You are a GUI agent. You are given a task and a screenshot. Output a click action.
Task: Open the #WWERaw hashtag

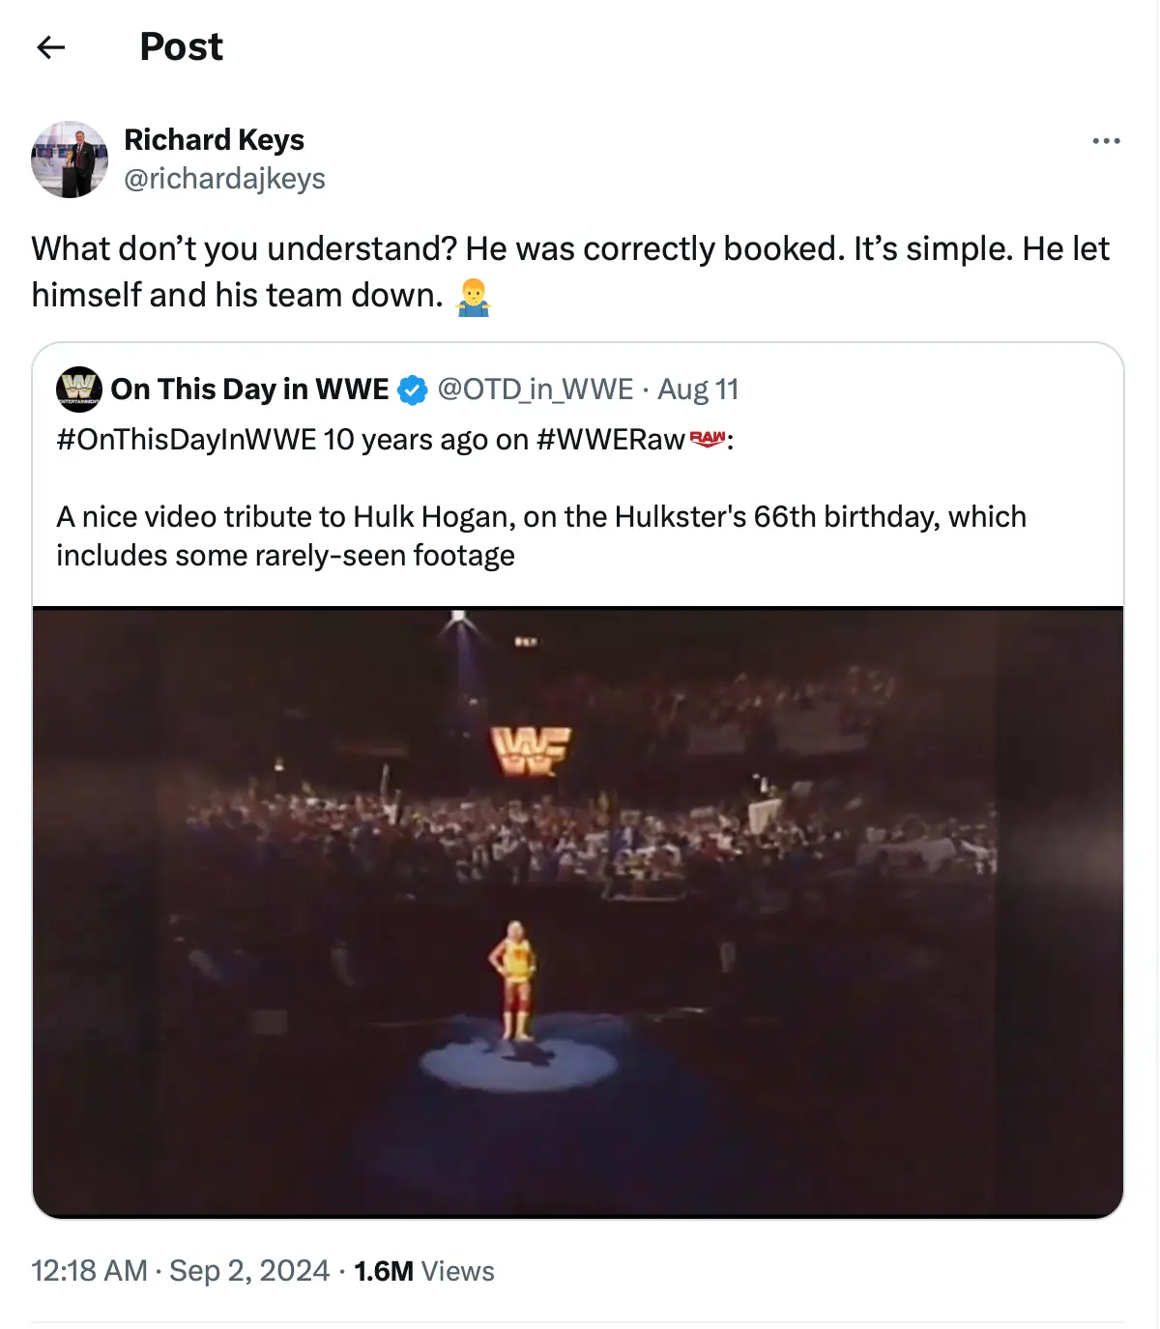point(610,440)
